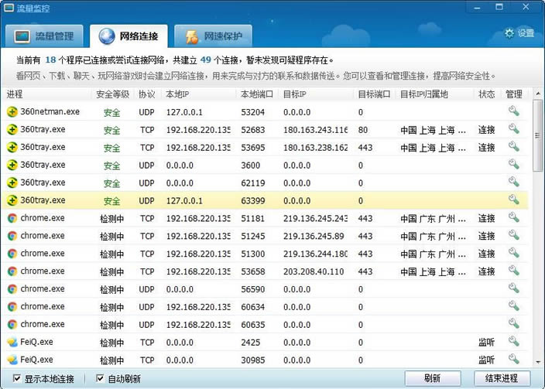Click manage icon for 360tray.exe port 63399
Screen dimensions: 545x389
pyautogui.click(x=513, y=200)
